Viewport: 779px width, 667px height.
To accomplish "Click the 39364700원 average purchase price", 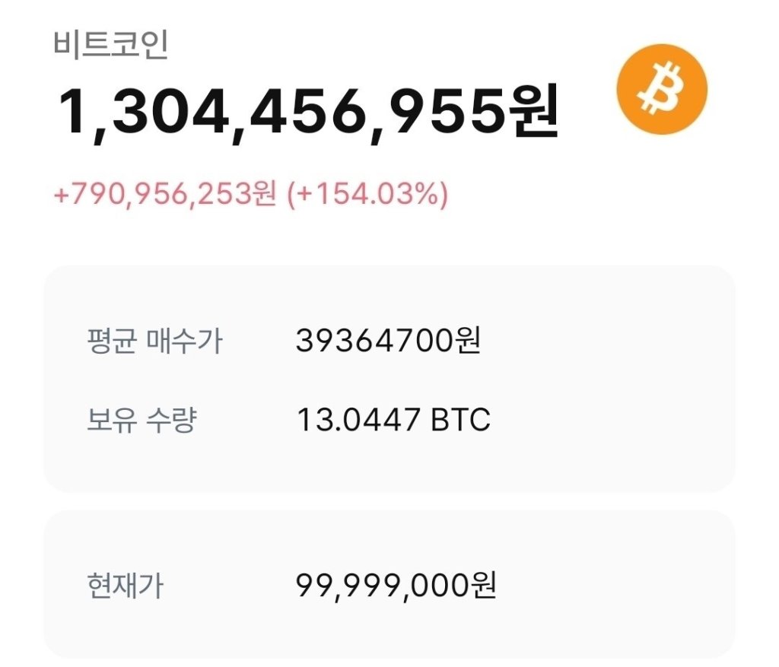I will point(389,342).
